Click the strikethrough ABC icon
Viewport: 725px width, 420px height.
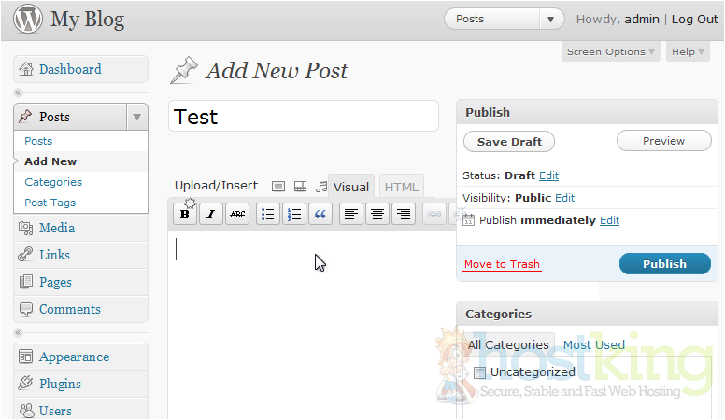[x=237, y=215]
